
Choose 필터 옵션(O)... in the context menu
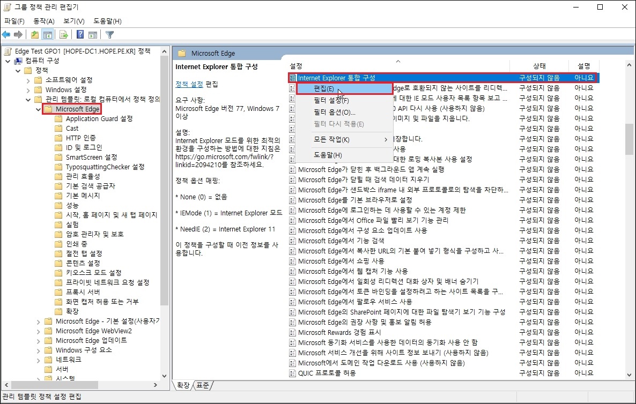(x=344, y=112)
